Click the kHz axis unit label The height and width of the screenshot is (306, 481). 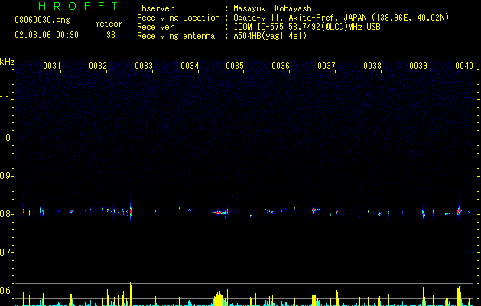pyautogui.click(x=7, y=62)
